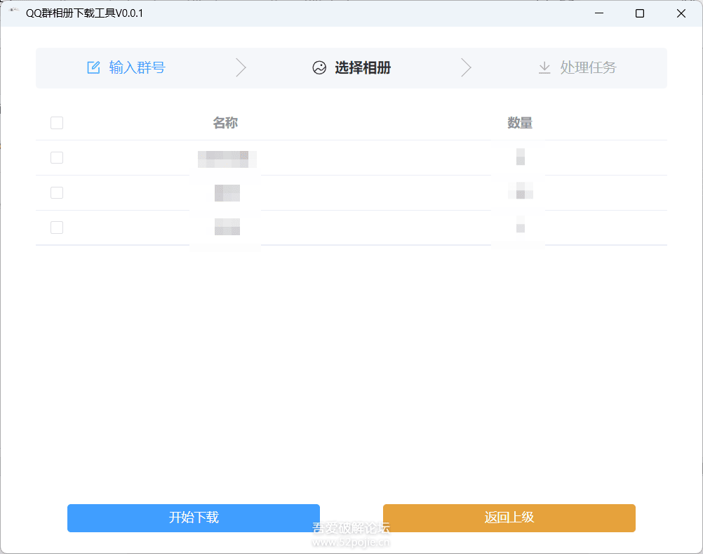Toggle the select-all checkbox in the table header
Viewport: 703px width, 554px height.
pyautogui.click(x=56, y=122)
